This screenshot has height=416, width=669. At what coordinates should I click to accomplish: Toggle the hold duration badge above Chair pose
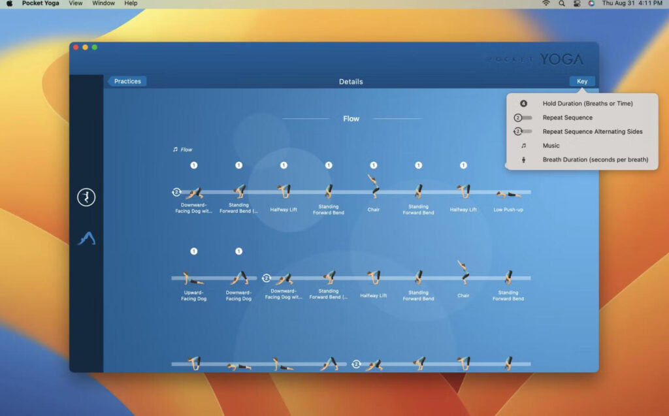pos(373,166)
